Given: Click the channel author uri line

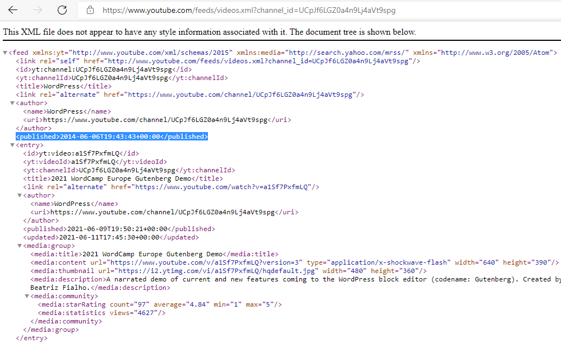Looking at the screenshot, I should click(x=157, y=120).
